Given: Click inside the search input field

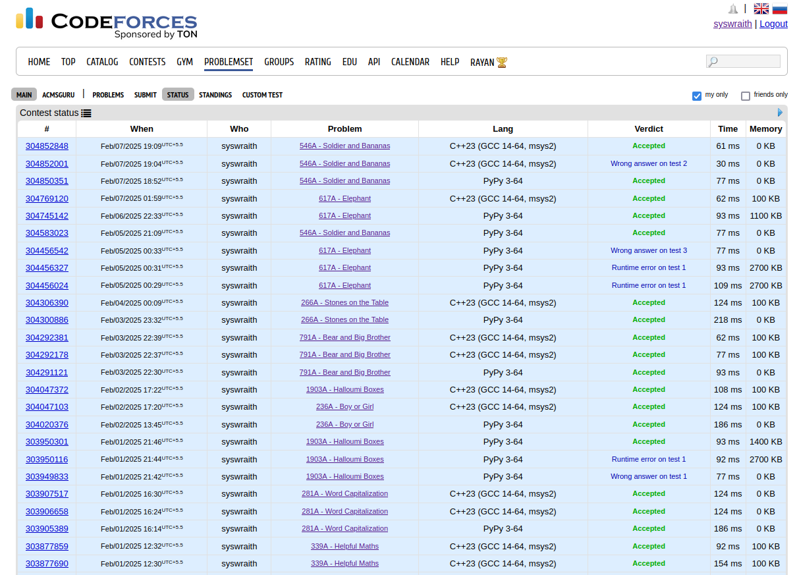Looking at the screenshot, I should [x=750, y=61].
